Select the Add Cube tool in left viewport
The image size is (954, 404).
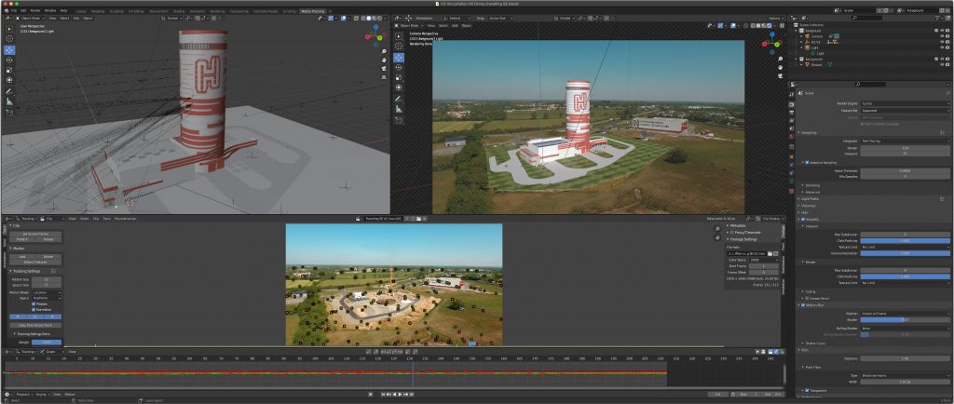pos(9,113)
